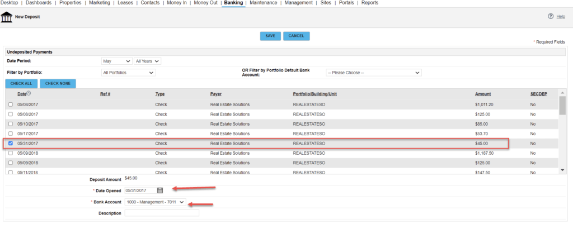Click the Help question mark icon
Image resolution: width=573 pixels, height=229 pixels.
pyautogui.click(x=551, y=16)
